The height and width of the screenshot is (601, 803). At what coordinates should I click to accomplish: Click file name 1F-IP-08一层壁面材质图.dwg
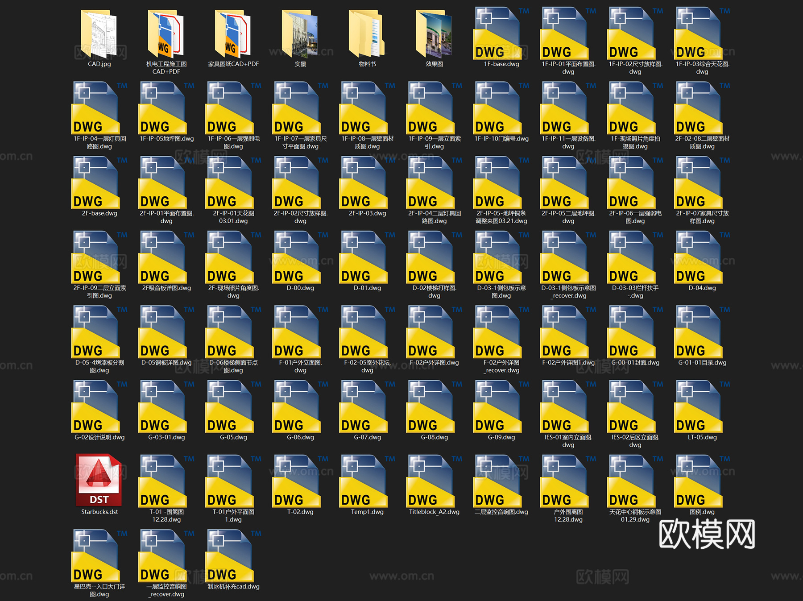click(367, 142)
